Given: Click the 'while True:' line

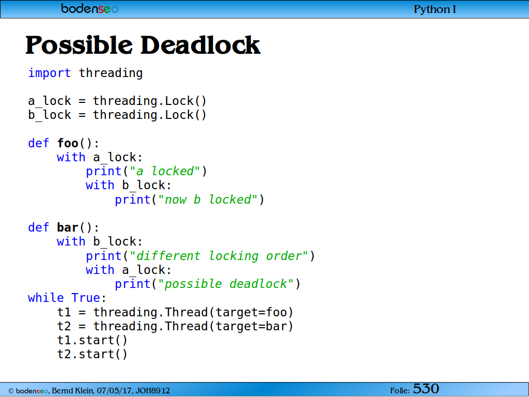Looking at the screenshot, I should click(x=67, y=298).
